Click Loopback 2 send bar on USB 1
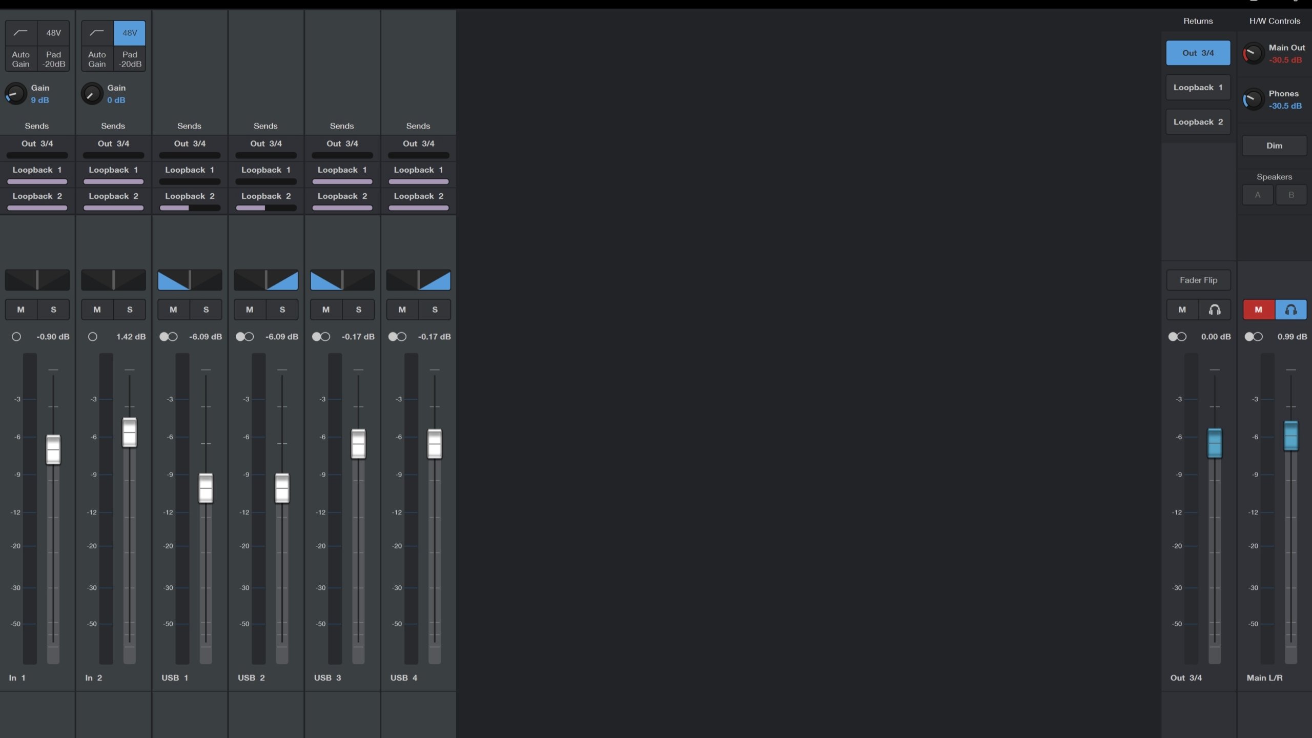The height and width of the screenshot is (738, 1312). pyautogui.click(x=190, y=208)
